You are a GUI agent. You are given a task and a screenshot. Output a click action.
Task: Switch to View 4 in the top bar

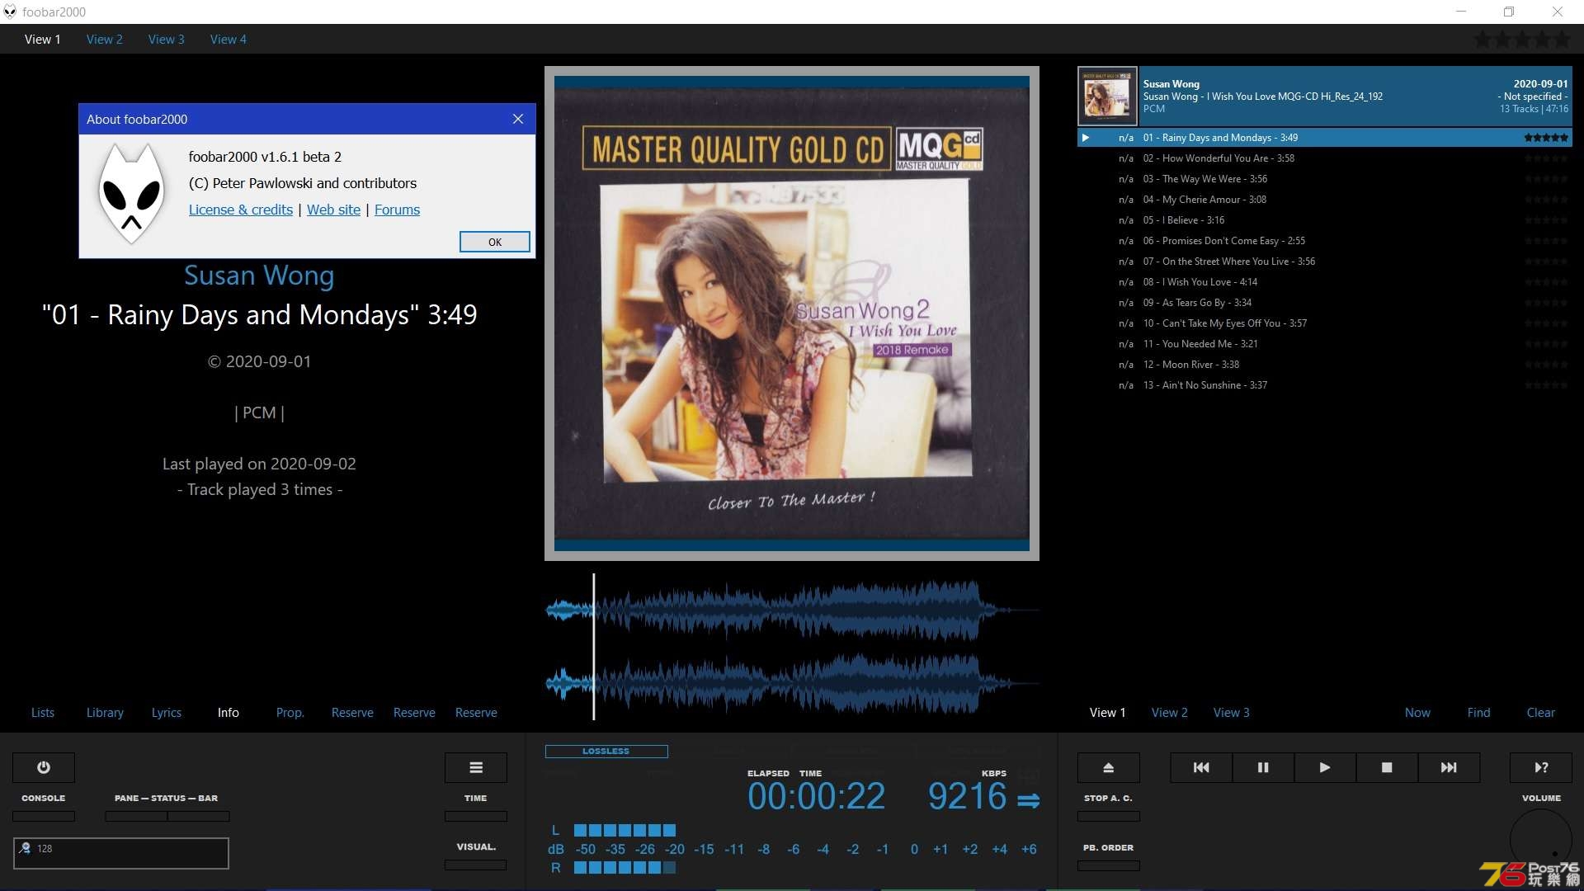[229, 39]
